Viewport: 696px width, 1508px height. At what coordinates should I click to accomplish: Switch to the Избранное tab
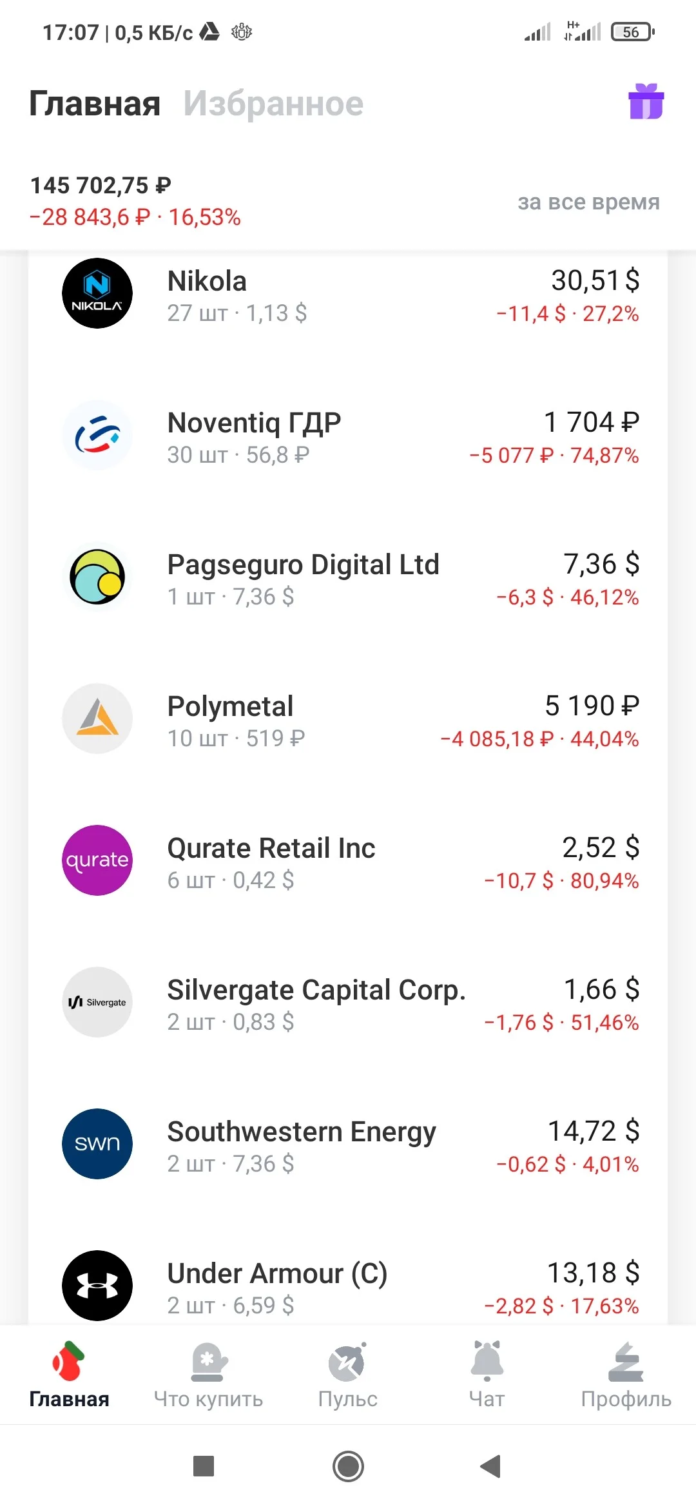(x=274, y=104)
